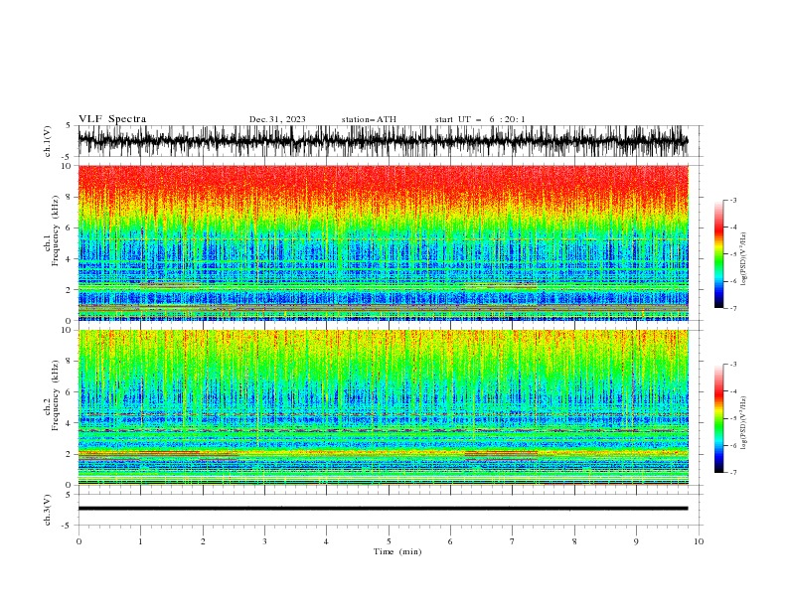This screenshot has width=787, height=608.
Task: Click time axis tick label '0'
Action: coord(79,541)
